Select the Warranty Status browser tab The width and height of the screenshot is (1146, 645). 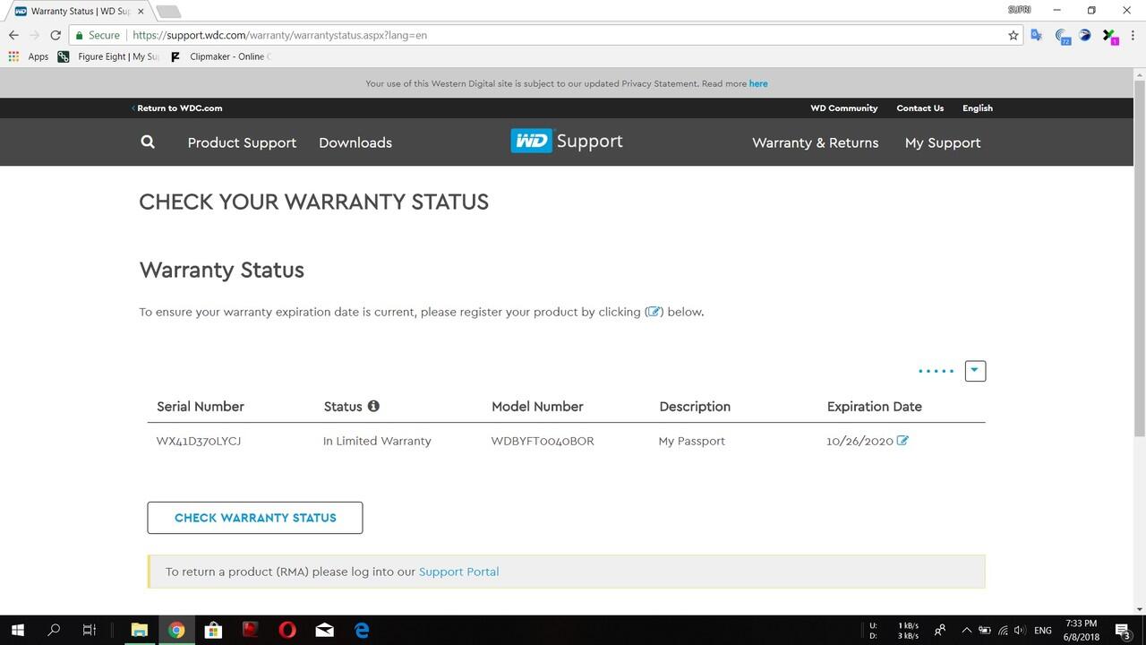[x=78, y=11]
